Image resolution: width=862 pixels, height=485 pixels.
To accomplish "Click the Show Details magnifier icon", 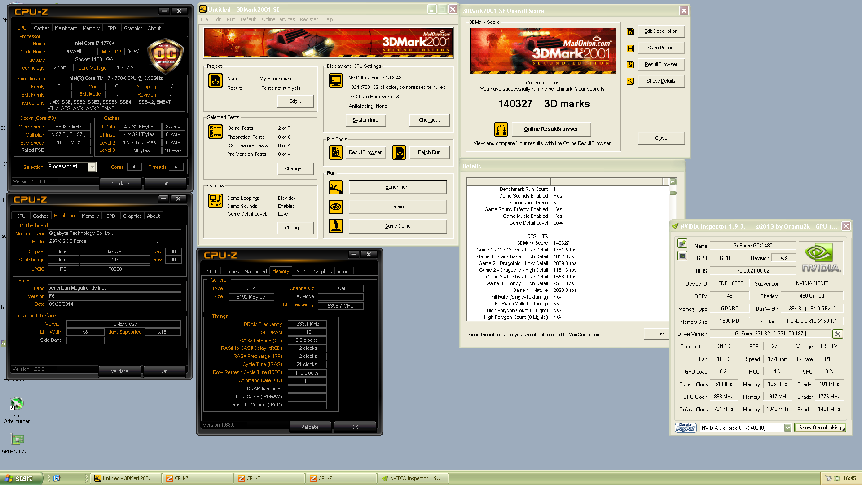I will [630, 81].
